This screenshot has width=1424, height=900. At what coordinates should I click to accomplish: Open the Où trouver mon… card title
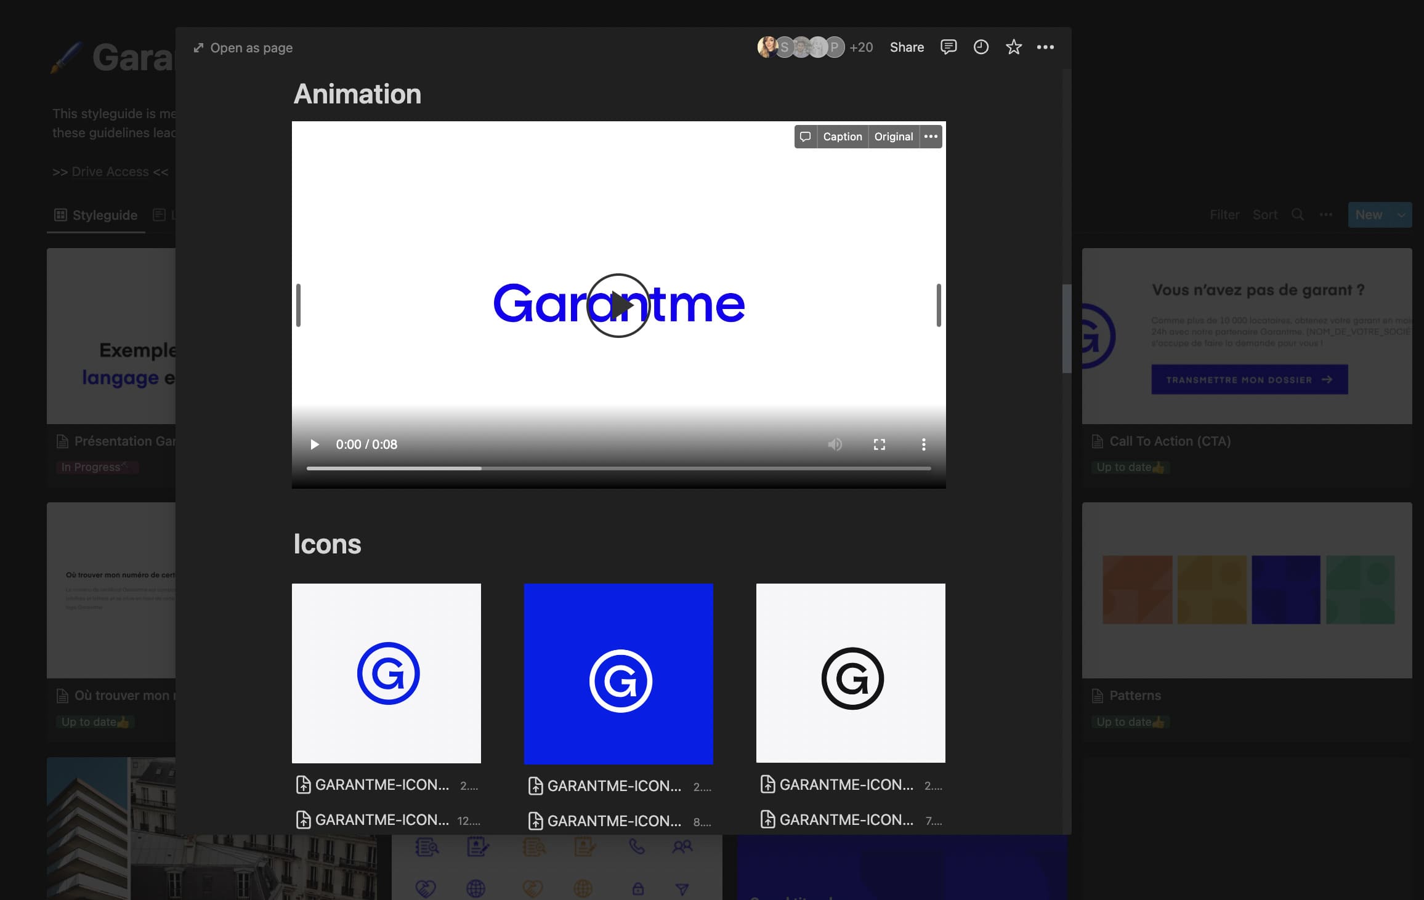click(125, 696)
